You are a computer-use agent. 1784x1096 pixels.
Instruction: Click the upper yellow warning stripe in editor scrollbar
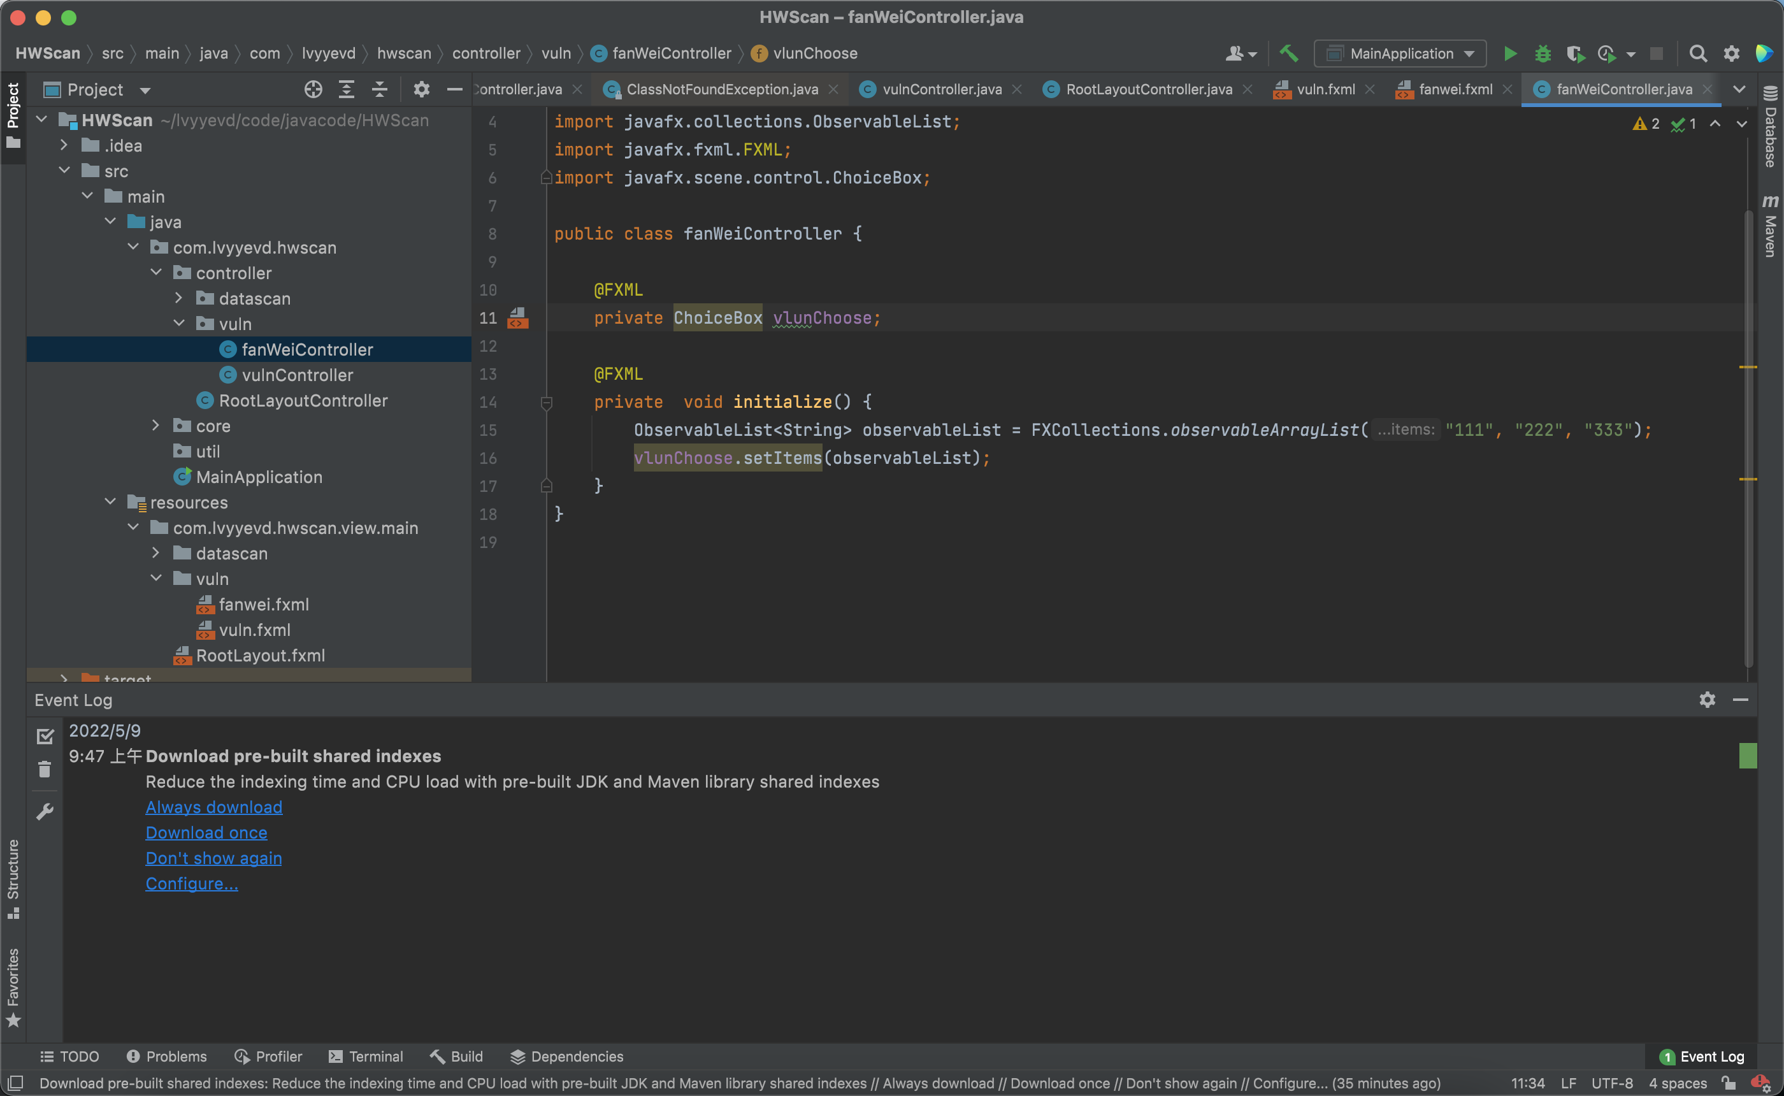[1748, 368]
